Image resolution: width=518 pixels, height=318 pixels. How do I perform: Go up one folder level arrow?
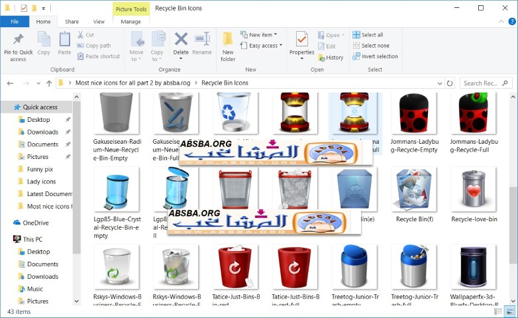pyautogui.click(x=49, y=83)
